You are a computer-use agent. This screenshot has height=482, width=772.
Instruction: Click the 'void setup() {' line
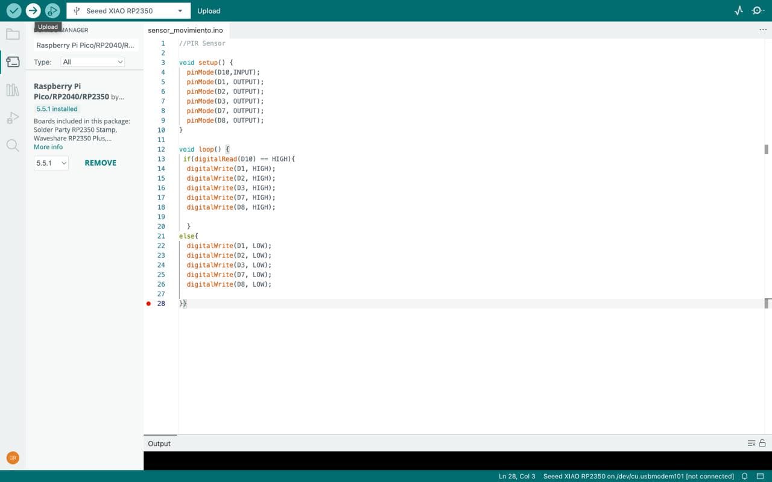[206, 63]
